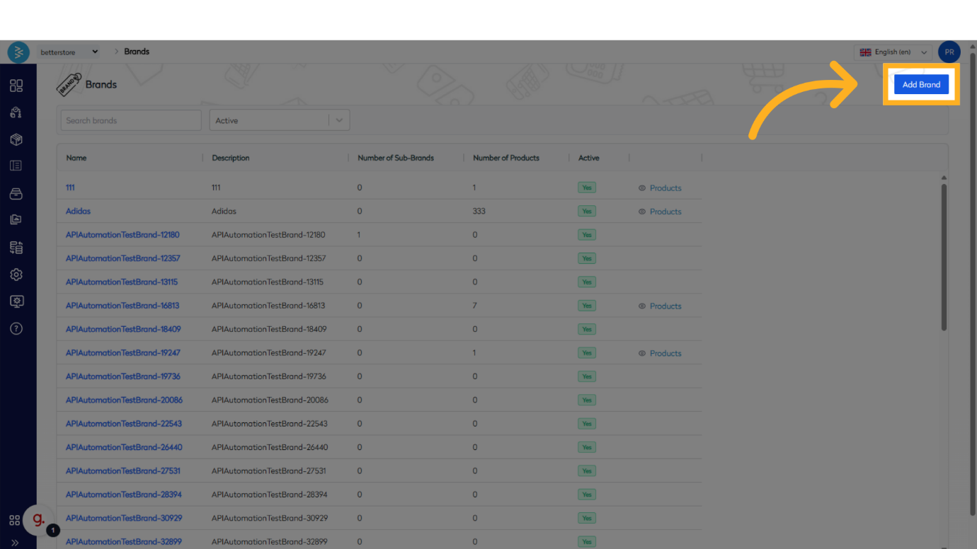Screen dimensions: 977x549
Task: Click the Name column header
Action: [x=76, y=158]
